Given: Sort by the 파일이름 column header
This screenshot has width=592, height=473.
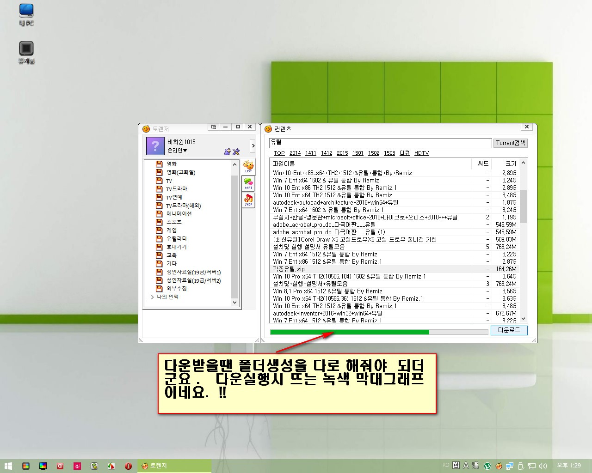Looking at the screenshot, I should click(370, 164).
